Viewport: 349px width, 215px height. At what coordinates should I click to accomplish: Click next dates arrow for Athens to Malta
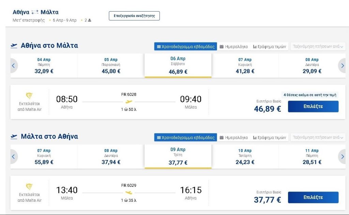point(342,66)
